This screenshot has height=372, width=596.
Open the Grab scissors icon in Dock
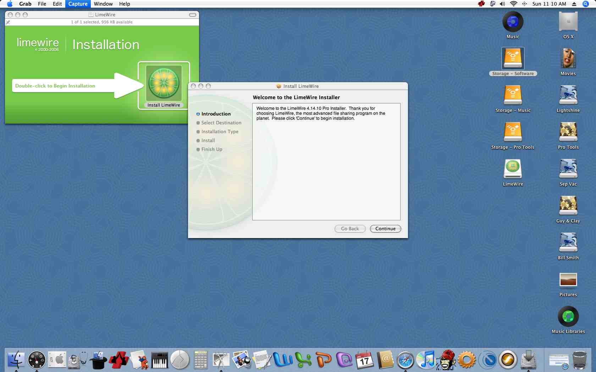pyautogui.click(x=221, y=360)
